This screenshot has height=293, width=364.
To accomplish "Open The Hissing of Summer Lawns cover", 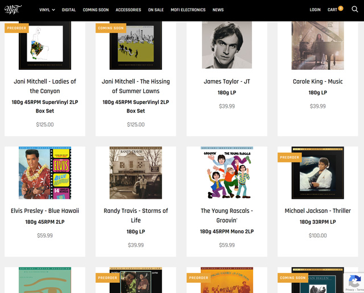I will [136, 45].
